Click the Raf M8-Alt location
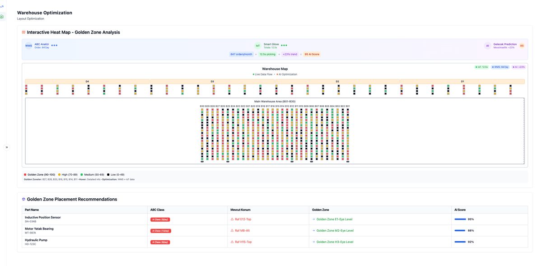 (242, 230)
